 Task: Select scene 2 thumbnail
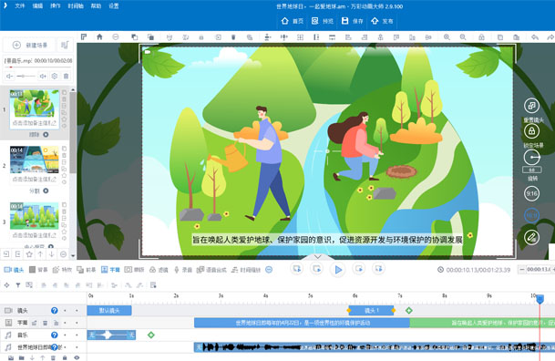click(x=35, y=160)
